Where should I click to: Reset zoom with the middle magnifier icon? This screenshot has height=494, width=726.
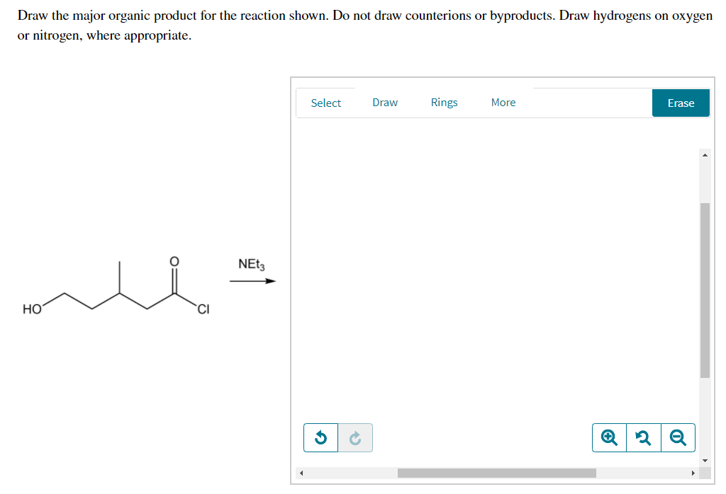644,437
